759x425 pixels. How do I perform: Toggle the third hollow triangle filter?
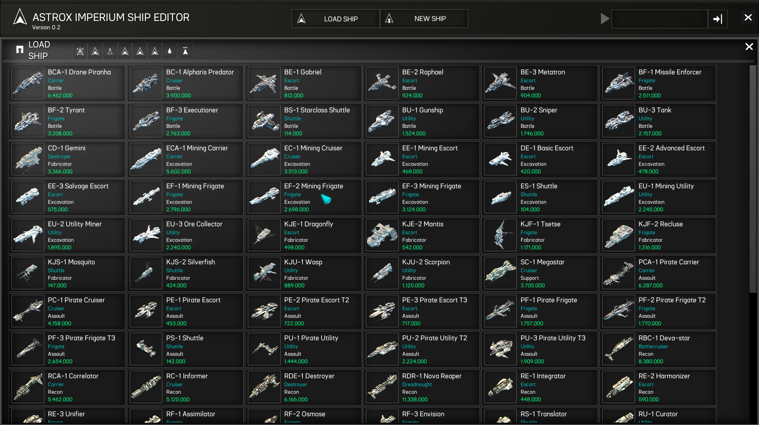click(x=110, y=51)
